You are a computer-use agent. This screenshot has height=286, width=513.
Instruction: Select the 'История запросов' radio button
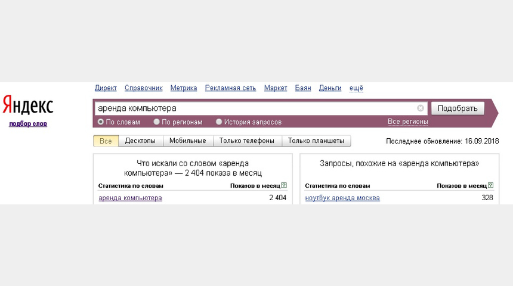point(219,122)
